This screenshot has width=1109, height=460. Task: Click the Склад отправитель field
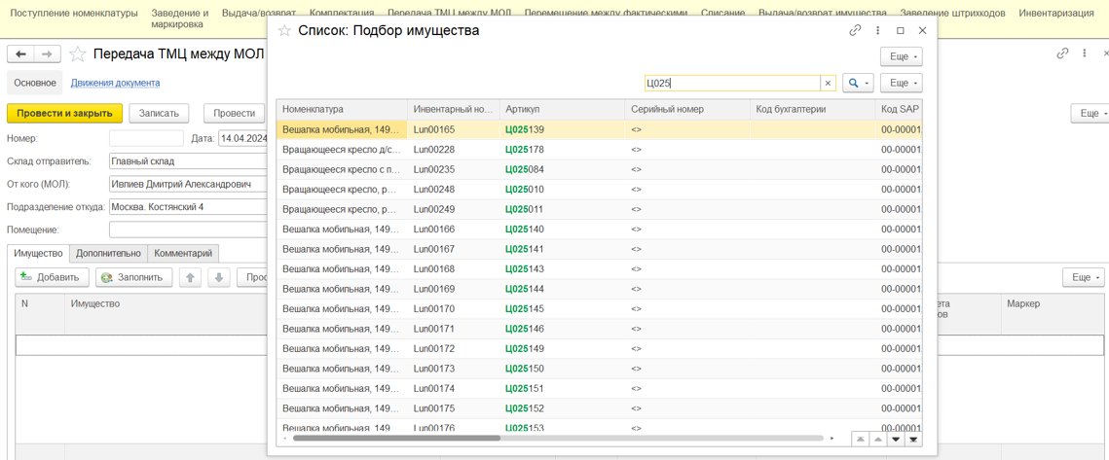[188, 161]
